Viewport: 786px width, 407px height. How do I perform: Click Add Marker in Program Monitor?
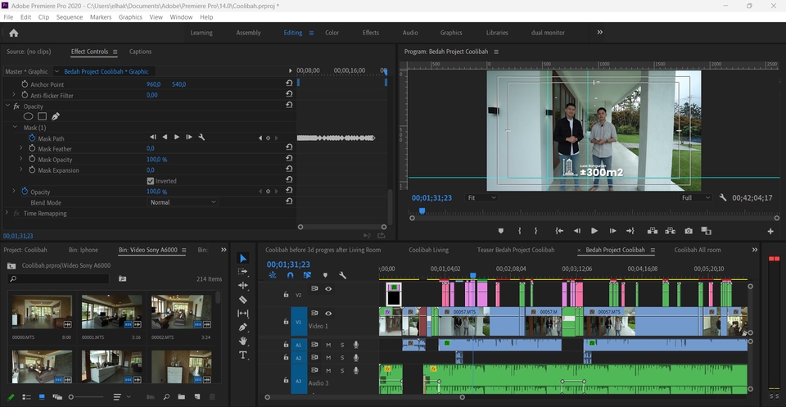tap(500, 231)
